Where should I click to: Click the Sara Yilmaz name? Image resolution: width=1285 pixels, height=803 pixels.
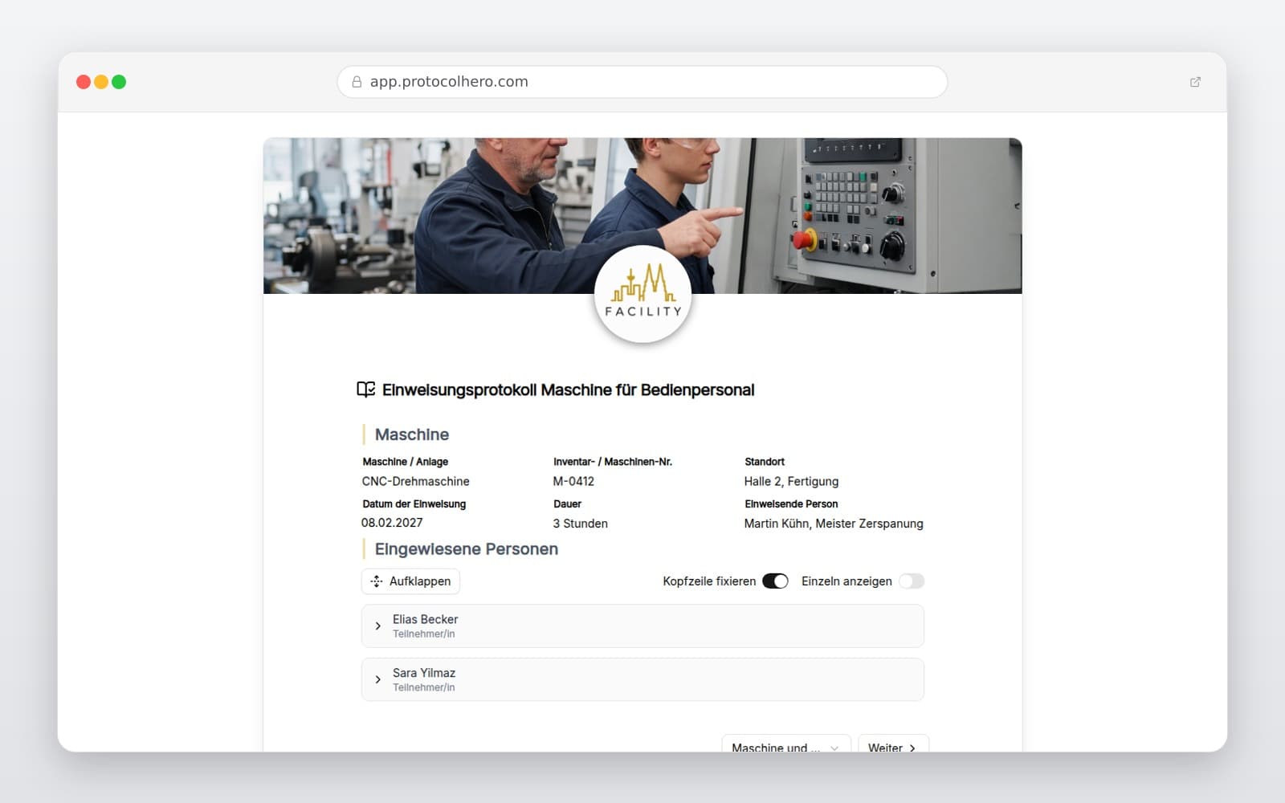coord(424,673)
